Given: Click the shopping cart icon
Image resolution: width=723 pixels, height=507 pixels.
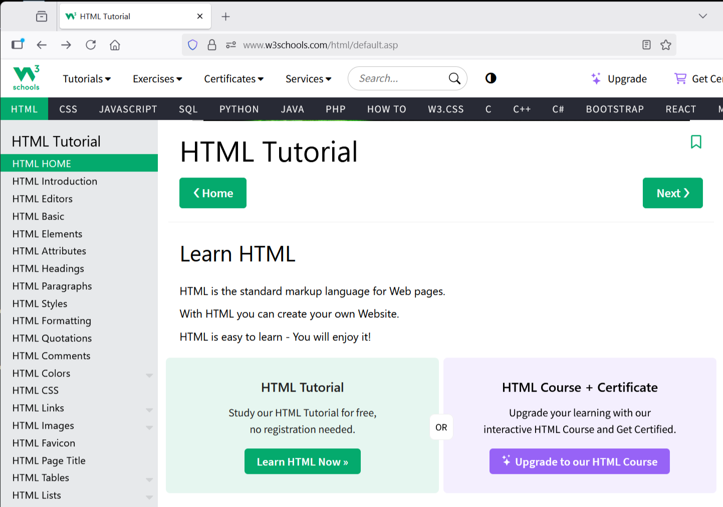Looking at the screenshot, I should (680, 78).
